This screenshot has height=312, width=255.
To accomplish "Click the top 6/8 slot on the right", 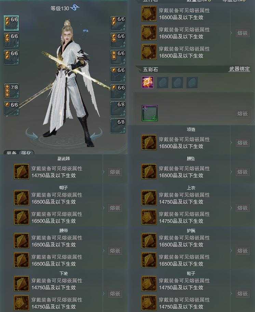I will pyautogui.click(x=118, y=109).
